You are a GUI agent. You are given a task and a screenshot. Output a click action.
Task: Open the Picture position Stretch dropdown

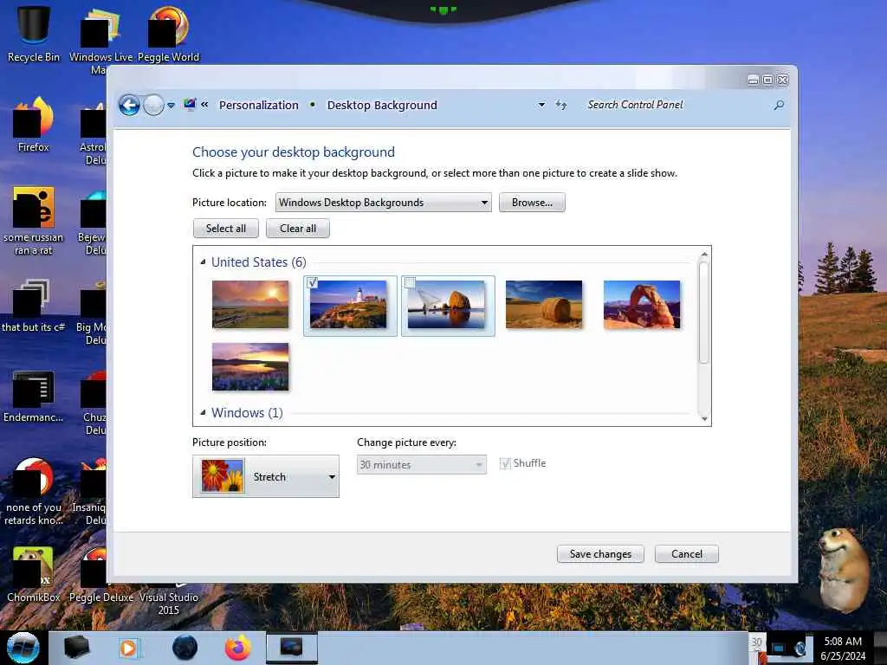click(266, 477)
